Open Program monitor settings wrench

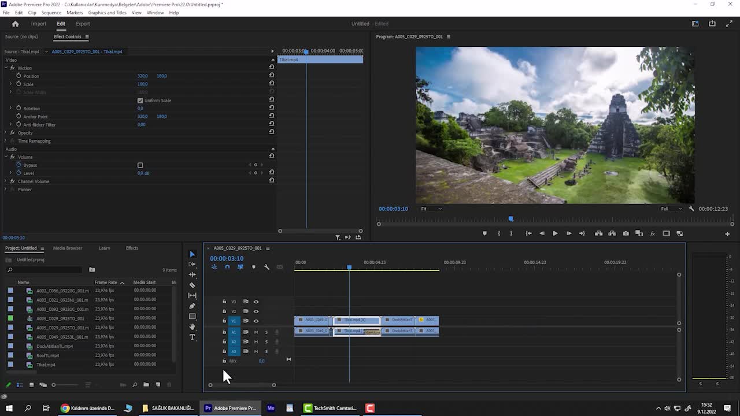point(691,209)
